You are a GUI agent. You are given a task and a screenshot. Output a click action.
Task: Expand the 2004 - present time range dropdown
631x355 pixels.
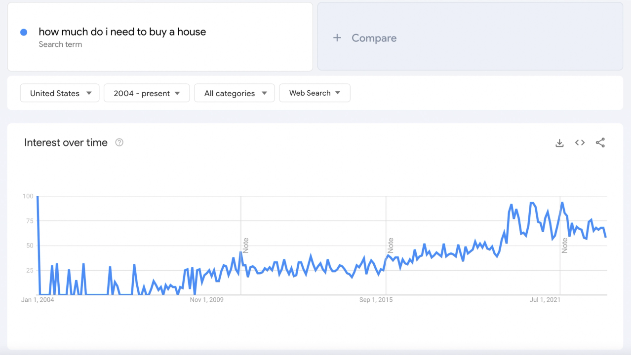pyautogui.click(x=147, y=93)
